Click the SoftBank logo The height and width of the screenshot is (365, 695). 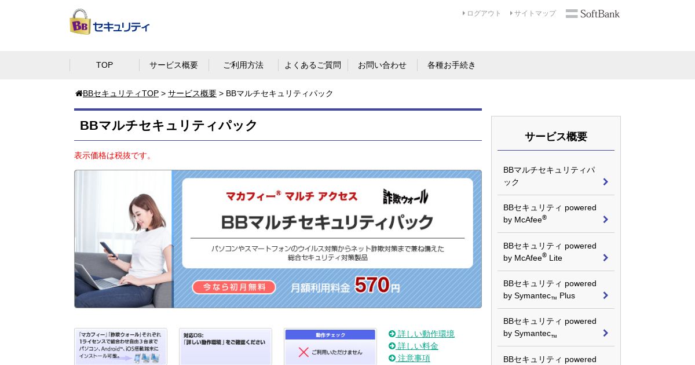click(592, 13)
